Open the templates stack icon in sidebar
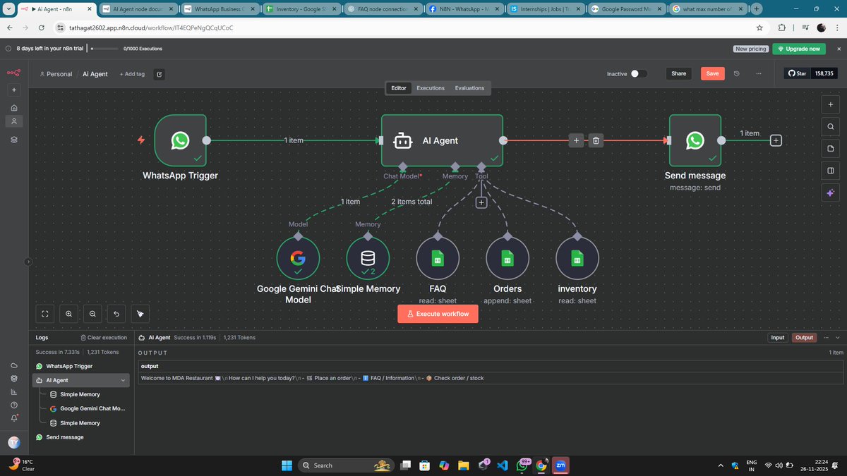The height and width of the screenshot is (476, 847). coord(14,140)
